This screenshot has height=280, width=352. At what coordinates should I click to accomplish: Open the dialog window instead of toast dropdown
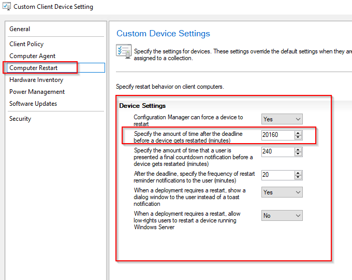click(x=282, y=192)
